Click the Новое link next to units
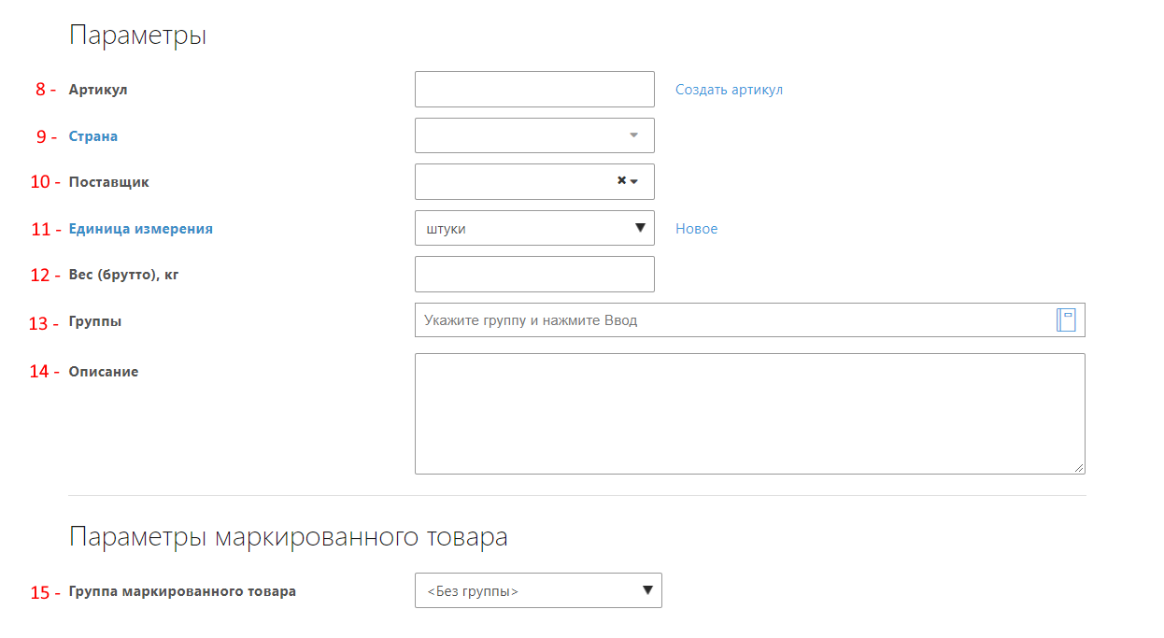The image size is (1164, 638). 696,229
